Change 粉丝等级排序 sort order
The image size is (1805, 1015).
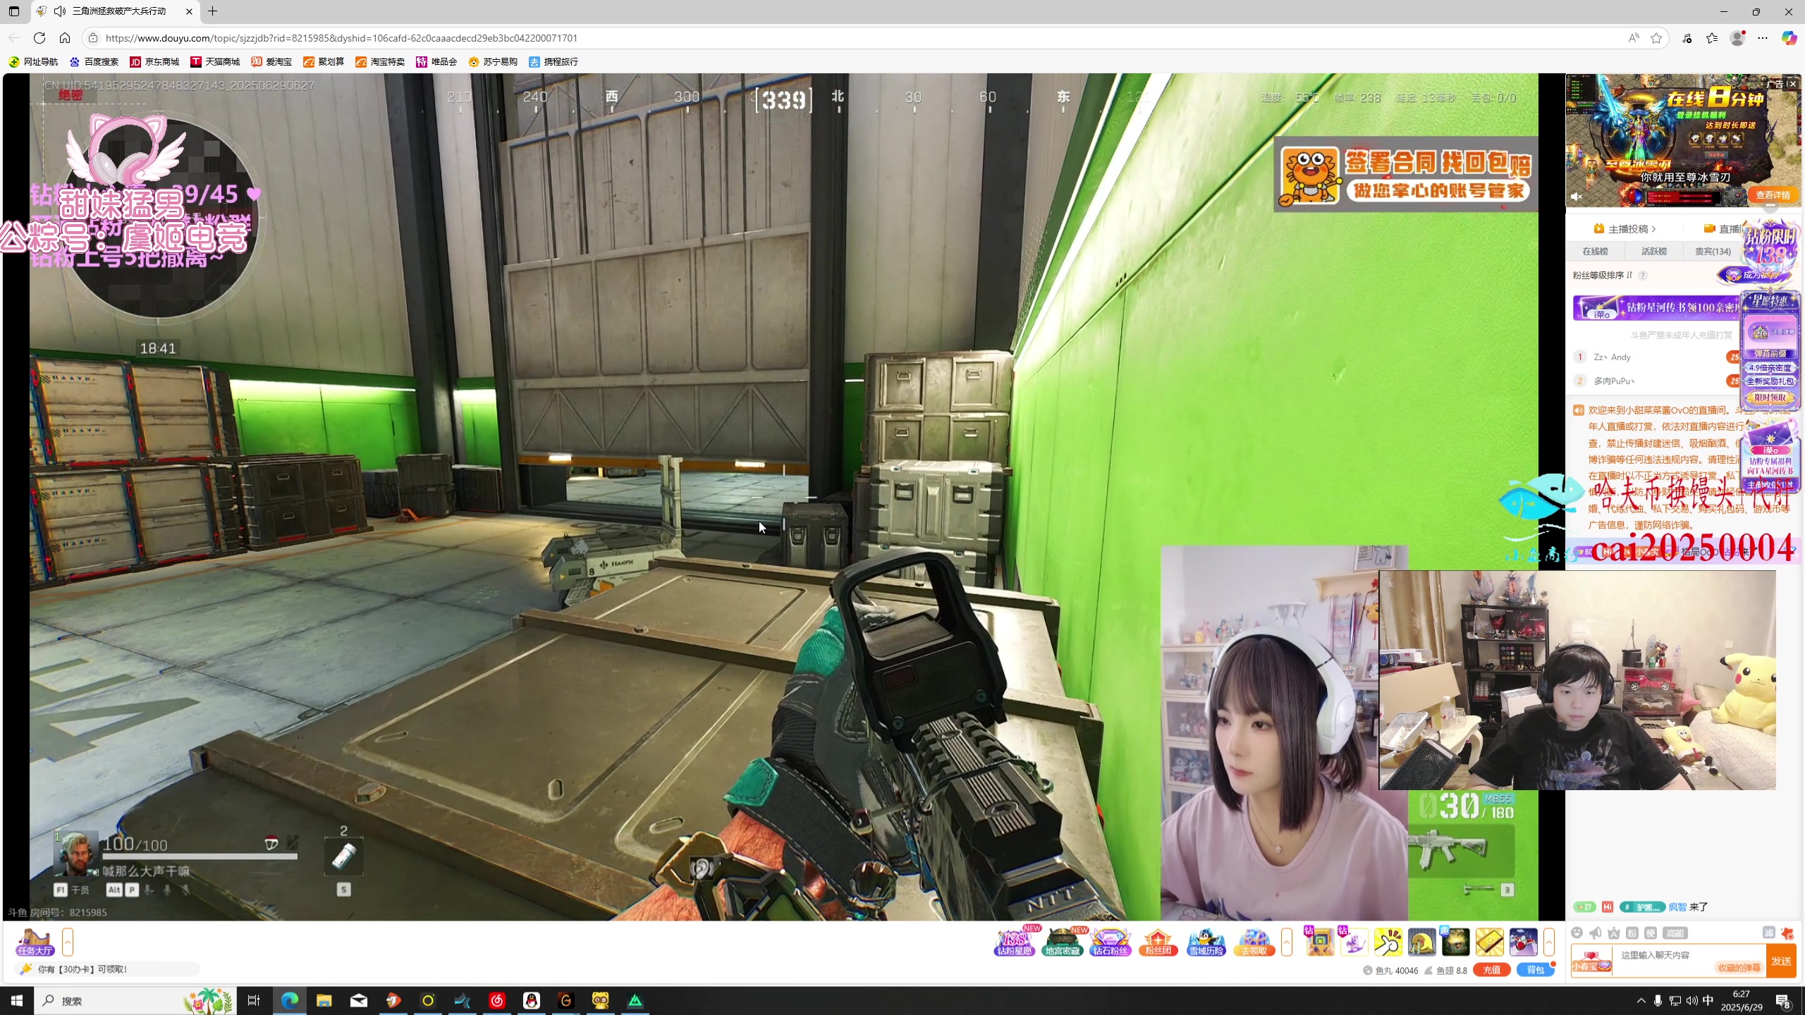click(1602, 275)
